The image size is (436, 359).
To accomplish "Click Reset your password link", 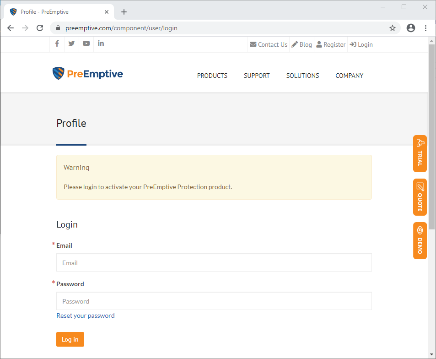I will pos(86,315).
